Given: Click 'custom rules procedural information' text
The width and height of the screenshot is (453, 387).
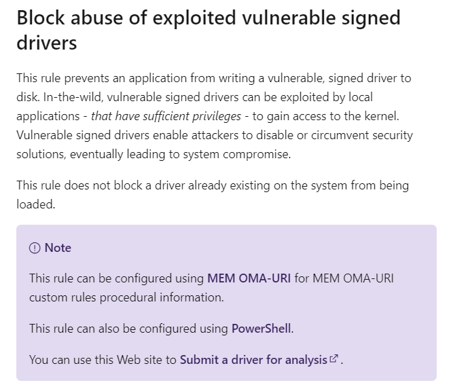Looking at the screenshot, I should [126, 297].
